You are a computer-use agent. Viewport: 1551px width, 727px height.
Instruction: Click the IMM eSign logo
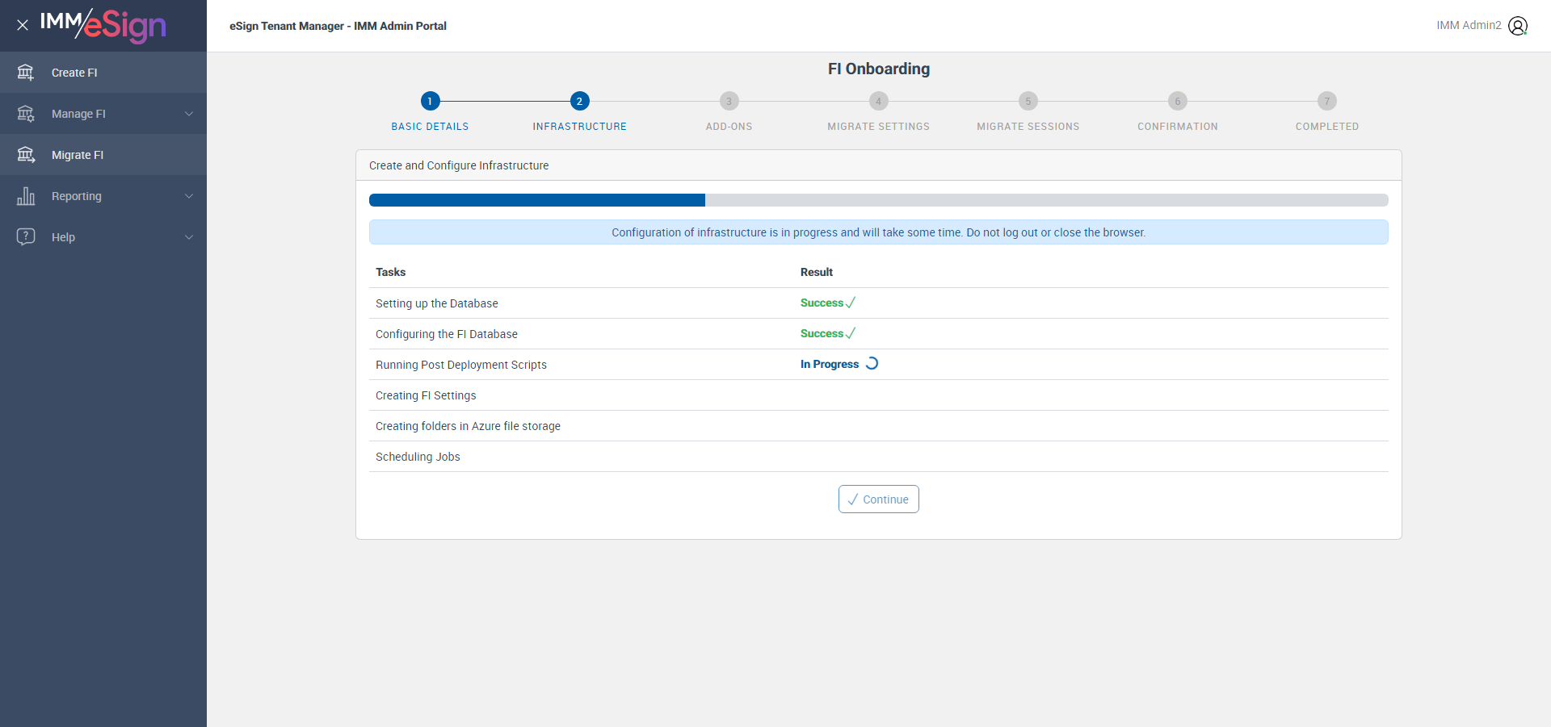(103, 25)
